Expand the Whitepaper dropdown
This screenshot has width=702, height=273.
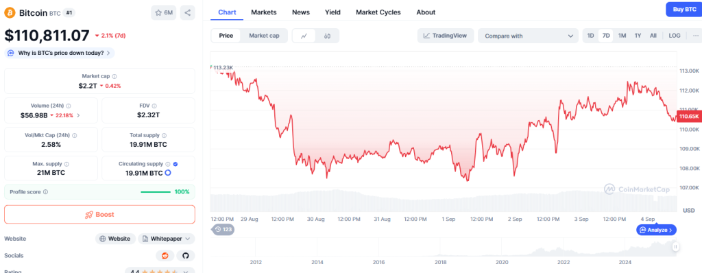click(166, 239)
